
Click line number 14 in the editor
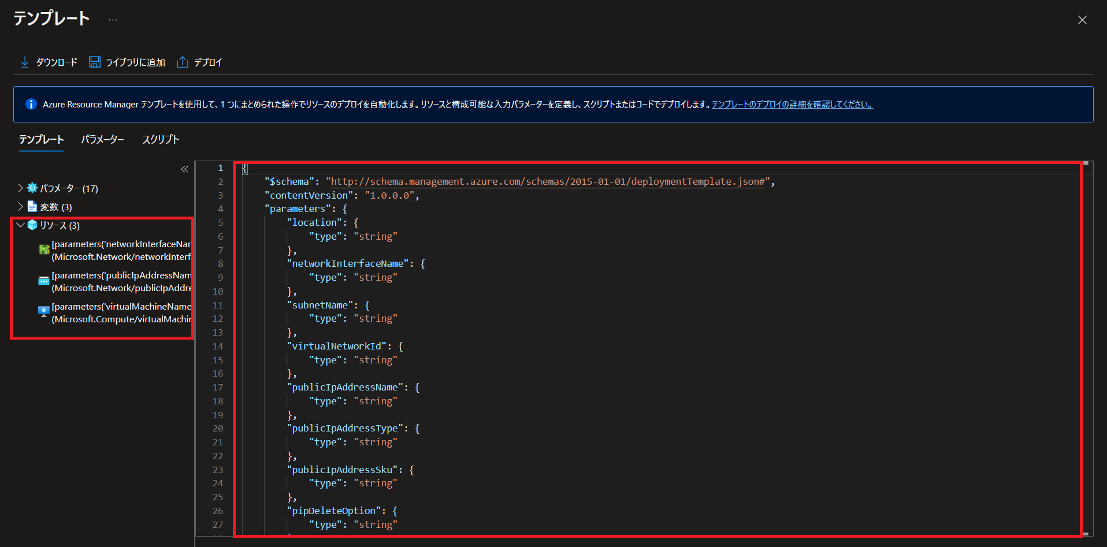[217, 346]
